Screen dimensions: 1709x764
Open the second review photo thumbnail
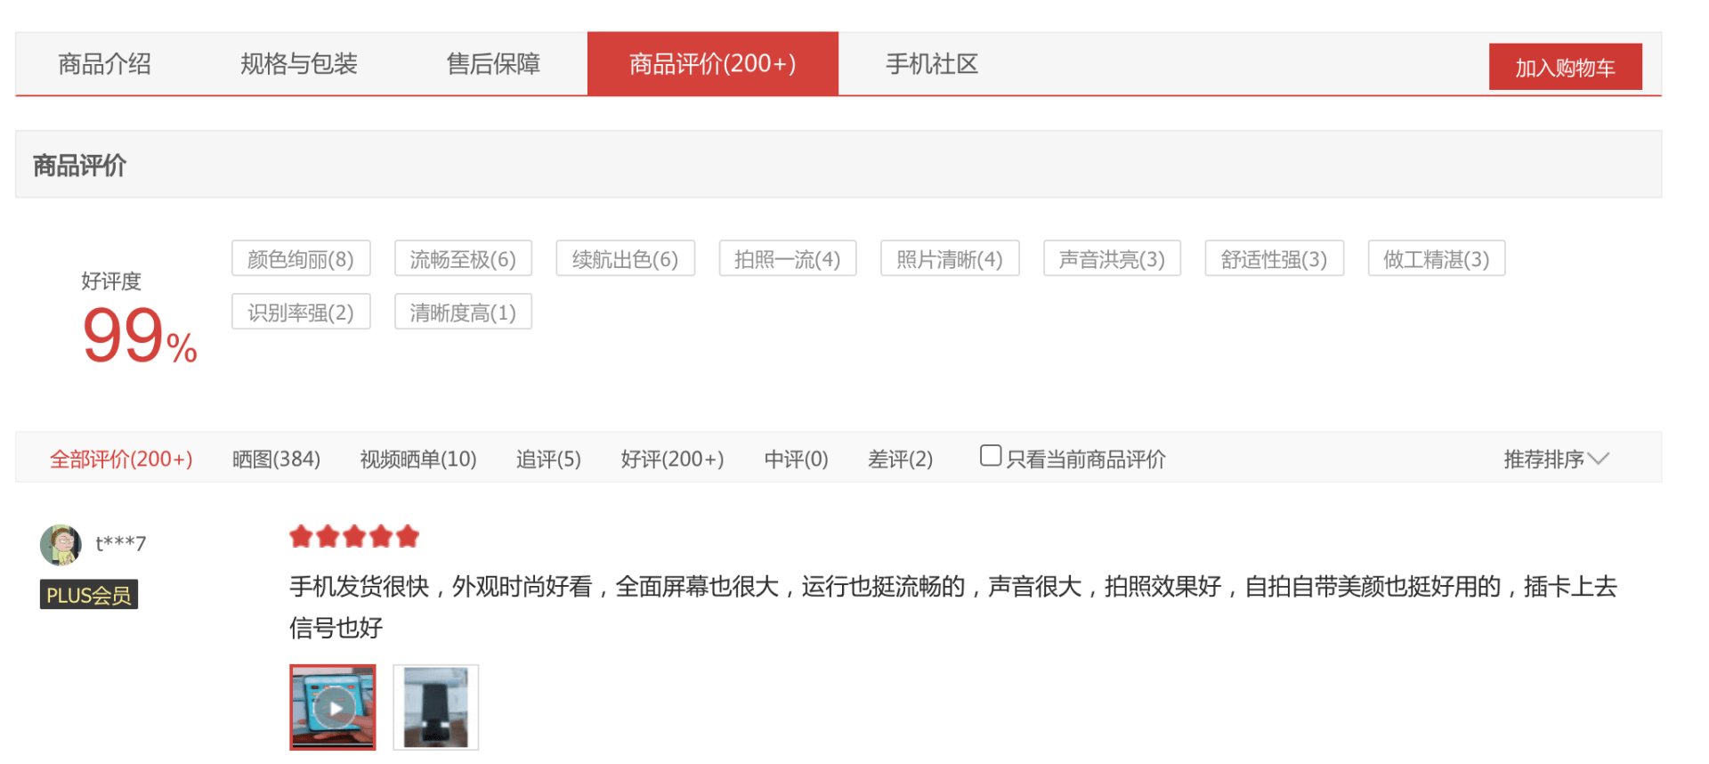click(x=435, y=707)
